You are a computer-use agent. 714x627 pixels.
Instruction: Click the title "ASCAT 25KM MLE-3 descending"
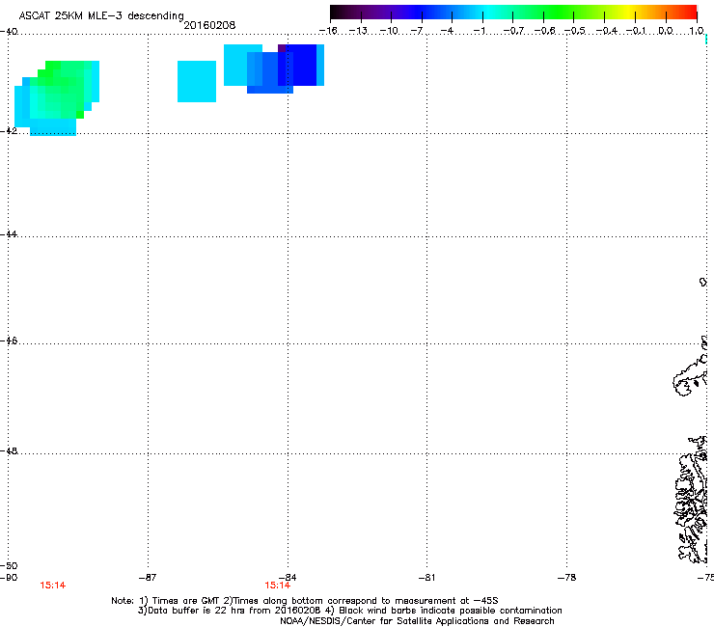point(101,15)
